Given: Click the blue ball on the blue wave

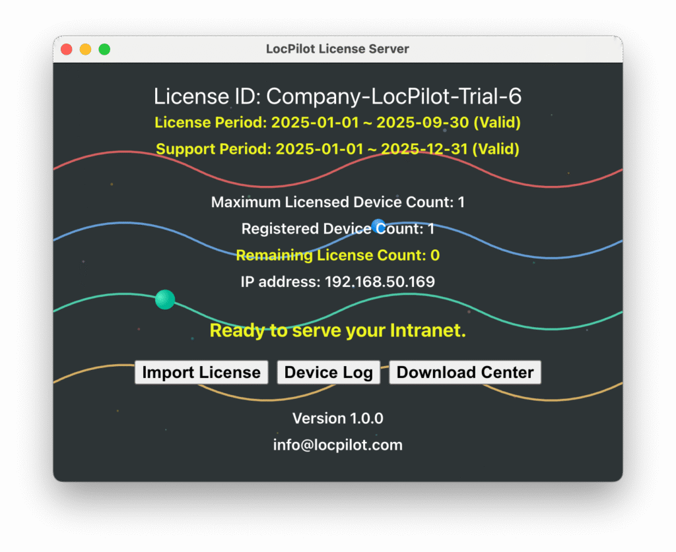Looking at the screenshot, I should click(378, 226).
